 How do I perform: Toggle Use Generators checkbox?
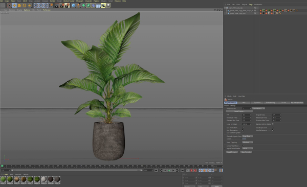point(243,130)
